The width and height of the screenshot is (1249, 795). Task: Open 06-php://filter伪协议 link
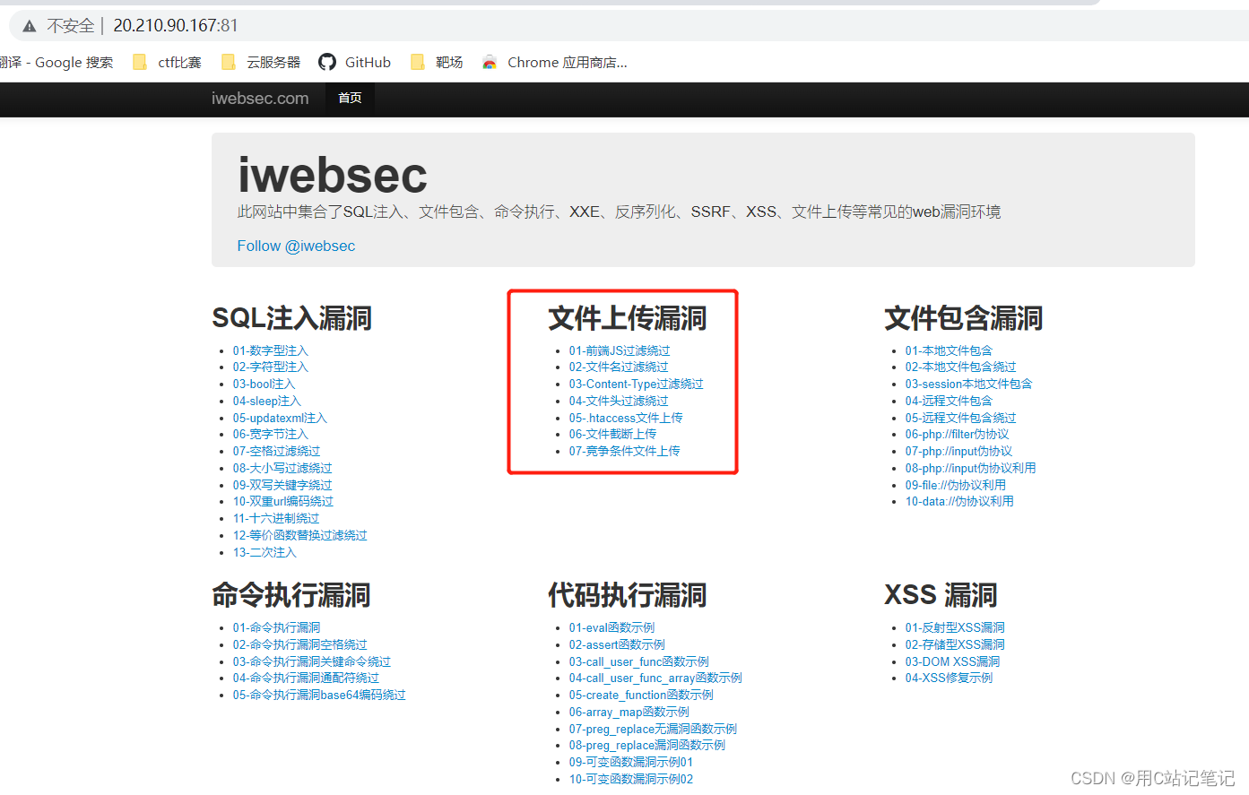coord(957,434)
